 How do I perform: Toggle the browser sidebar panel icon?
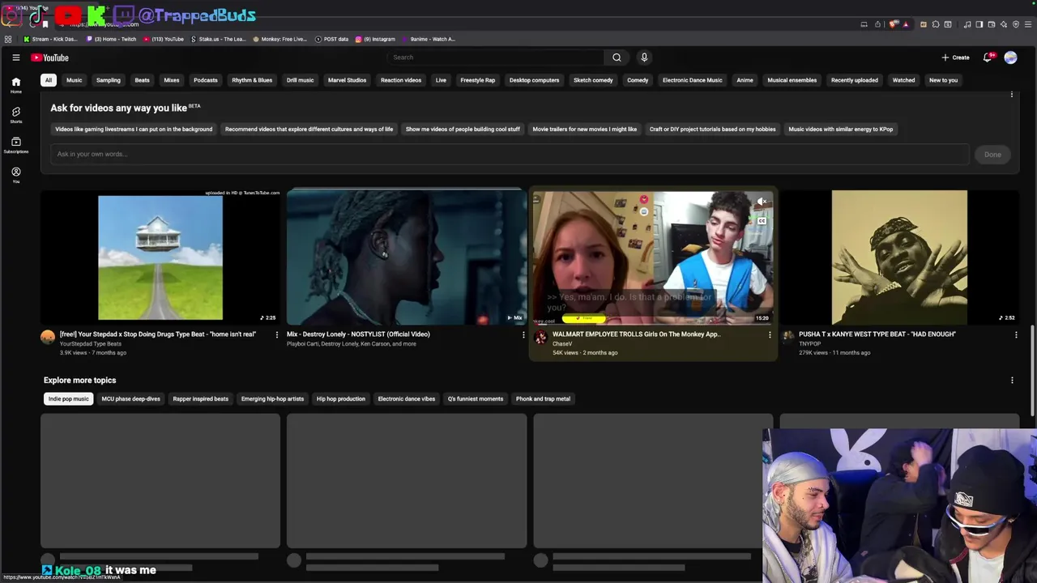pos(979,24)
